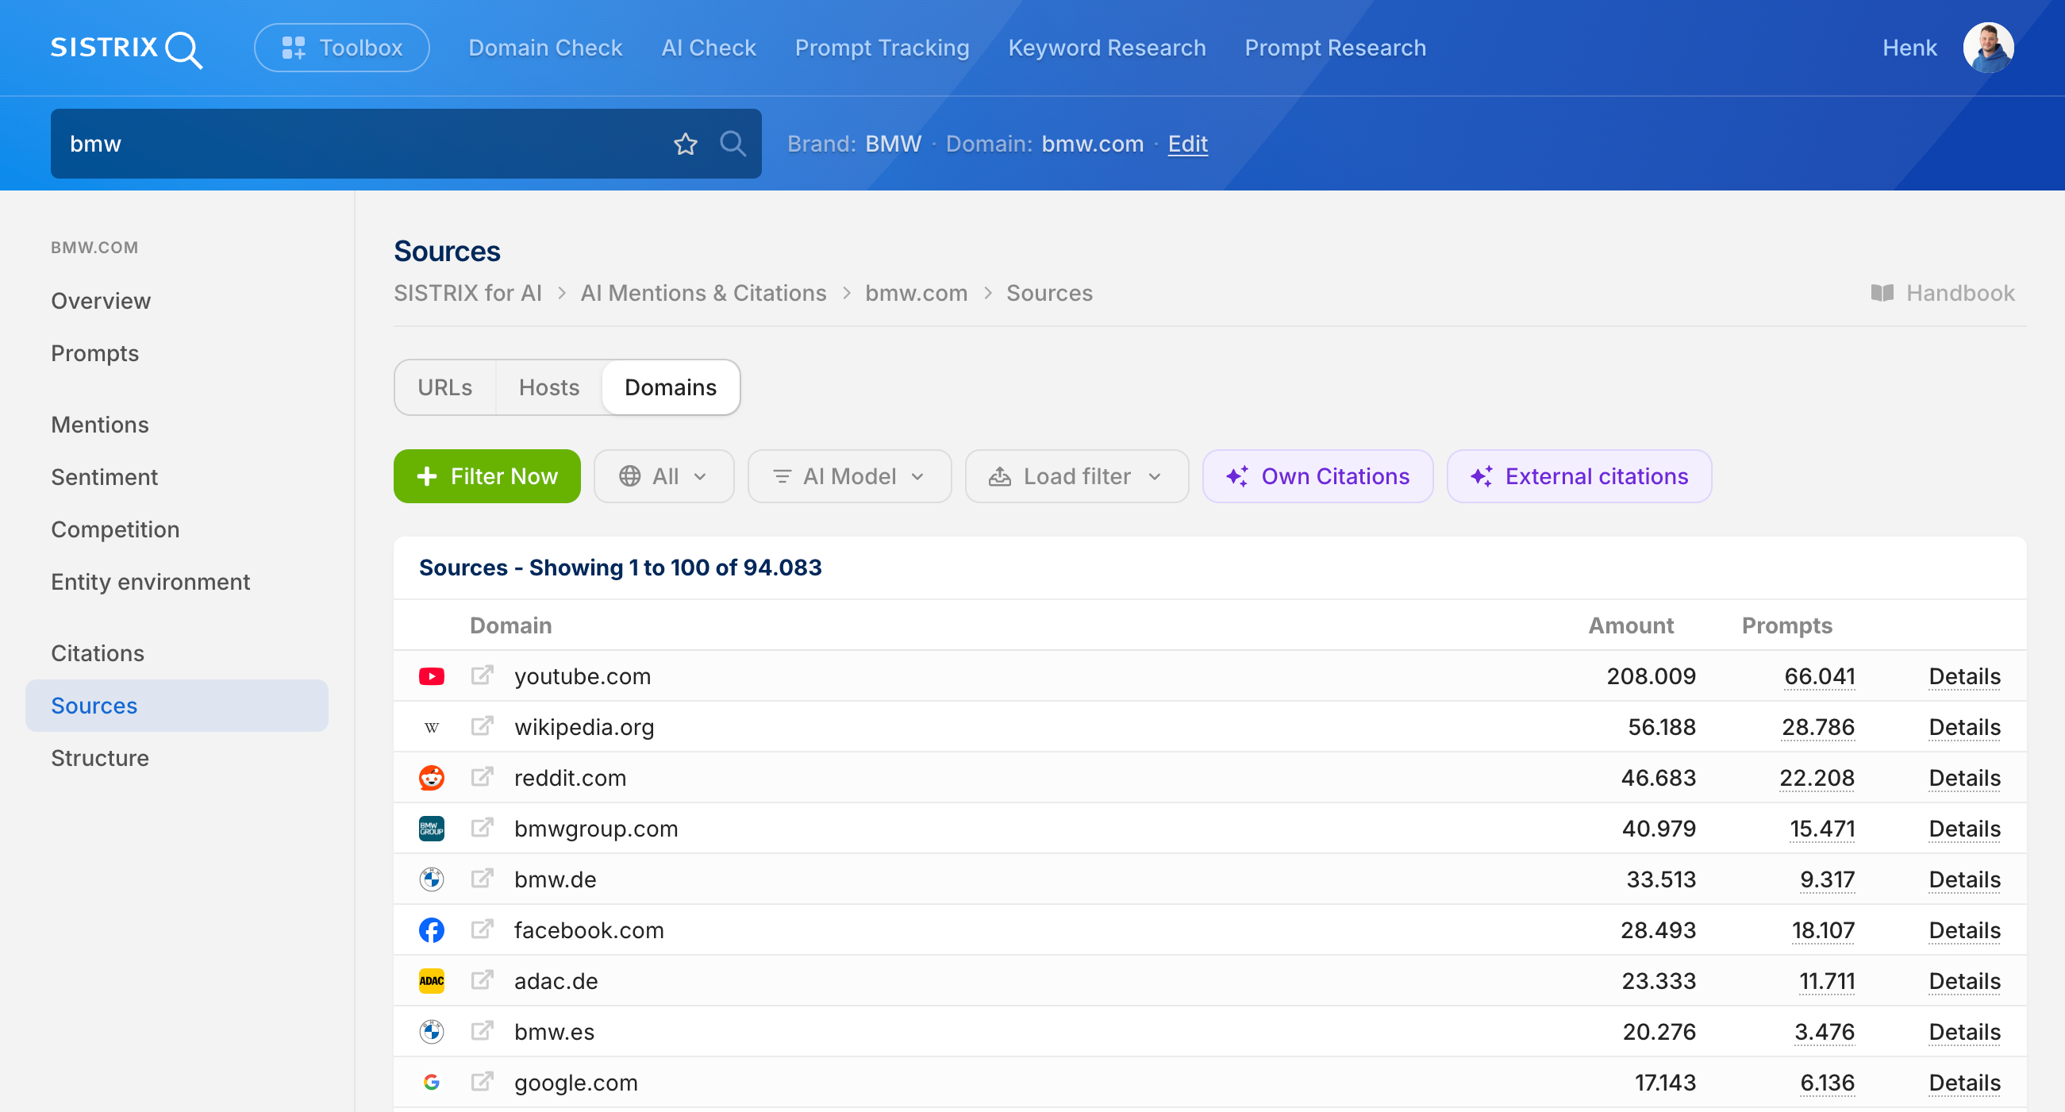Image resolution: width=2065 pixels, height=1112 pixels.
Task: Open Domain Check in top navigation
Action: click(x=545, y=48)
